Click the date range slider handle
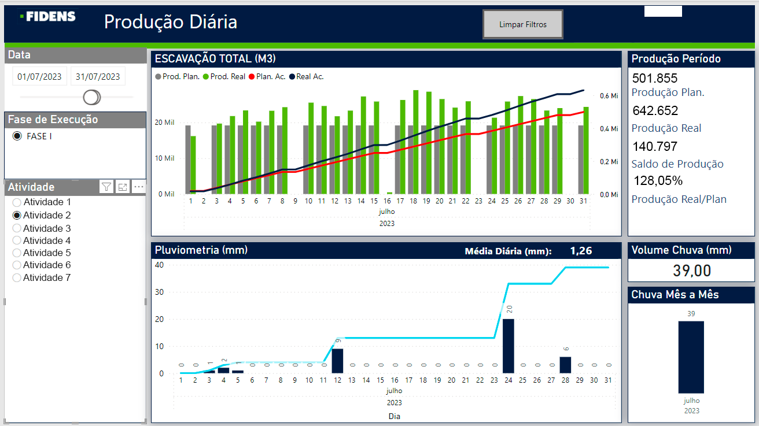This screenshot has width=759, height=426. click(x=92, y=97)
